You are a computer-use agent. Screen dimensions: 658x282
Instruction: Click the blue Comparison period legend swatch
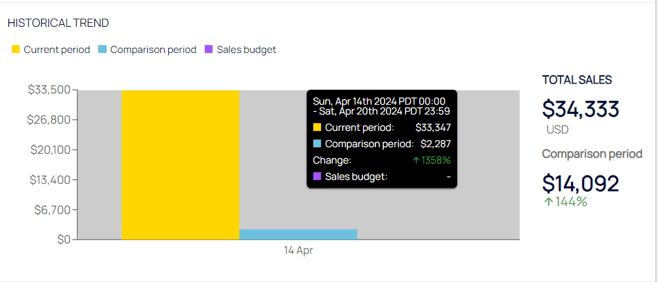102,50
